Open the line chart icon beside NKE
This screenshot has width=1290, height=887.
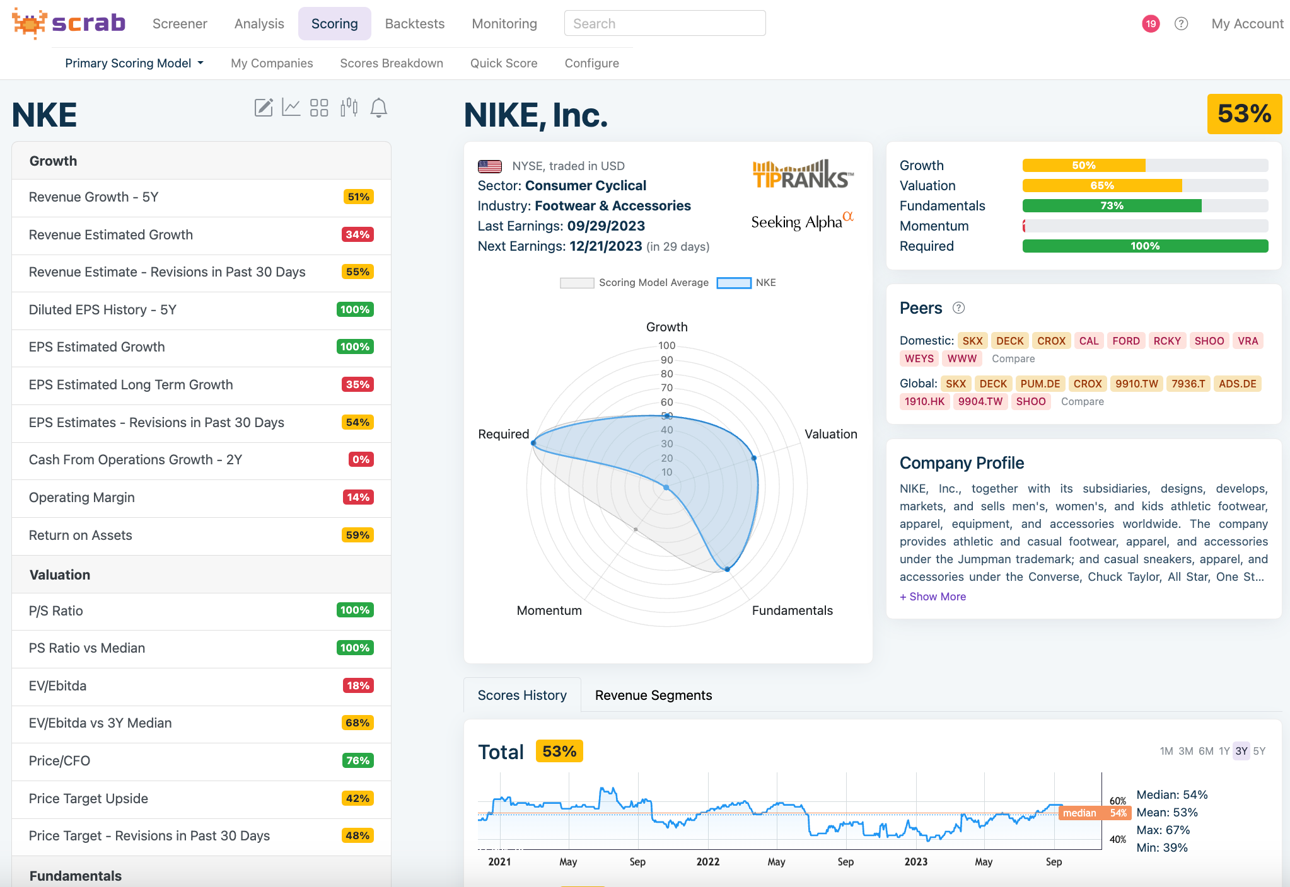(x=291, y=108)
